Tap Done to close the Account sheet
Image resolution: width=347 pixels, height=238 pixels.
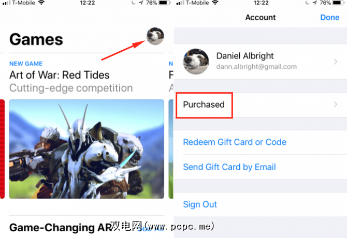[x=330, y=18]
